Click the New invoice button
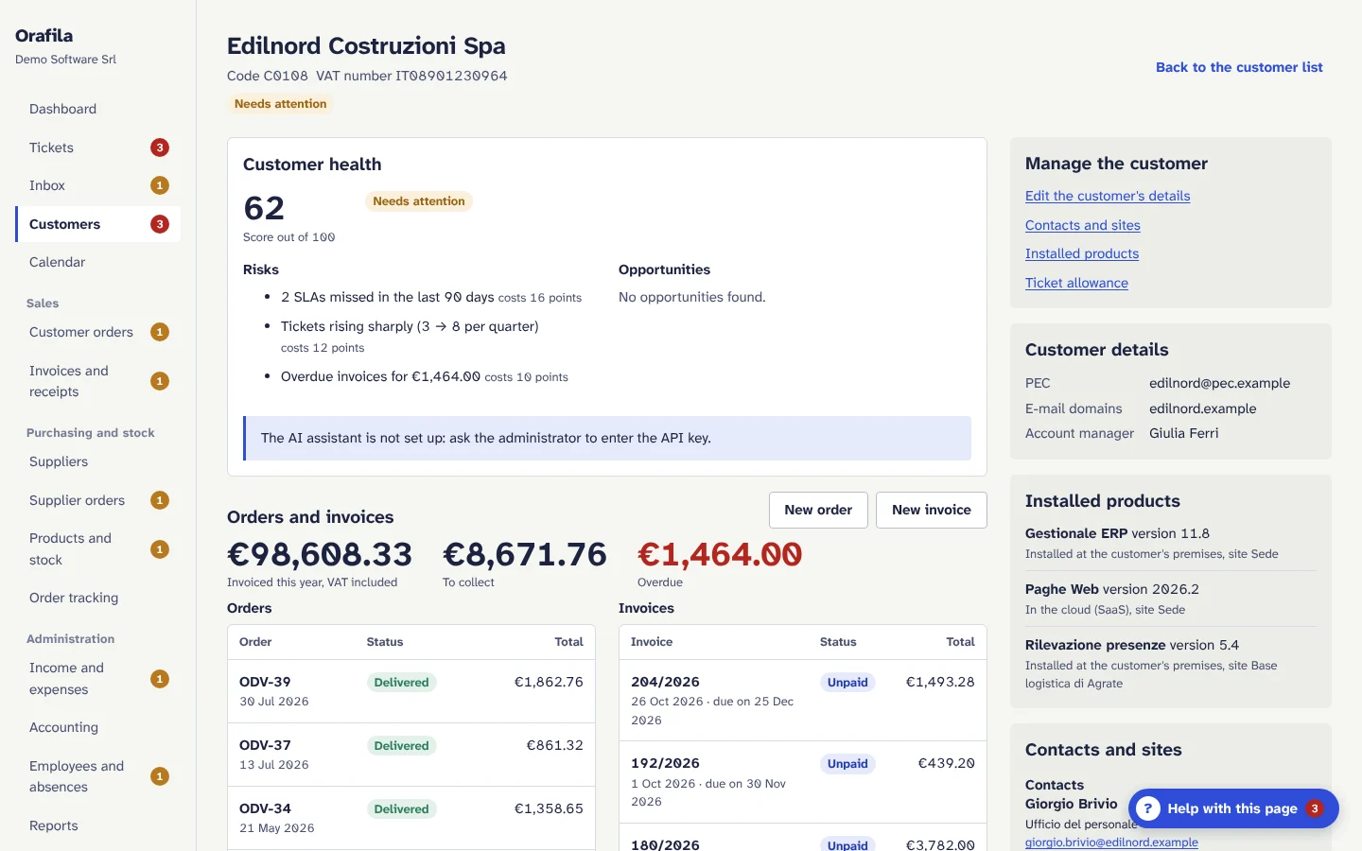 click(x=931, y=510)
